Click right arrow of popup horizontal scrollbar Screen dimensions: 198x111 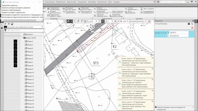[x=42, y=20]
